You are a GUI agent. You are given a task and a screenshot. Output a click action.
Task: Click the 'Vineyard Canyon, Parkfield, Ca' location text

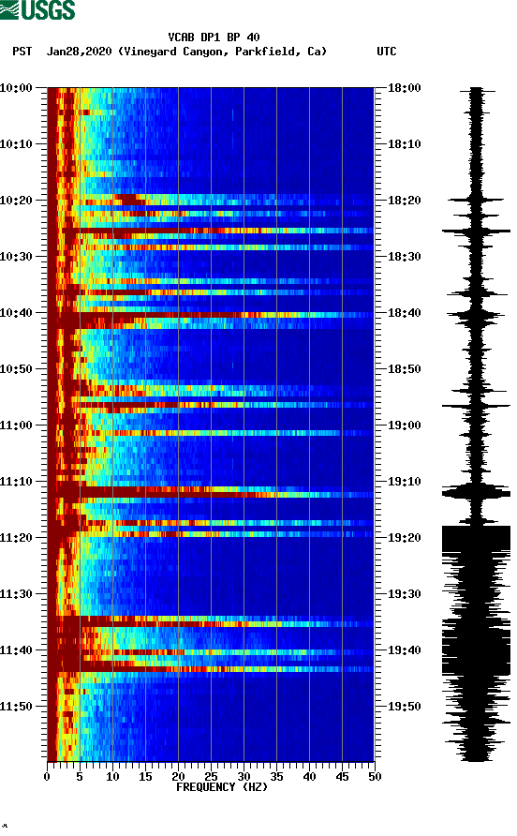click(222, 52)
